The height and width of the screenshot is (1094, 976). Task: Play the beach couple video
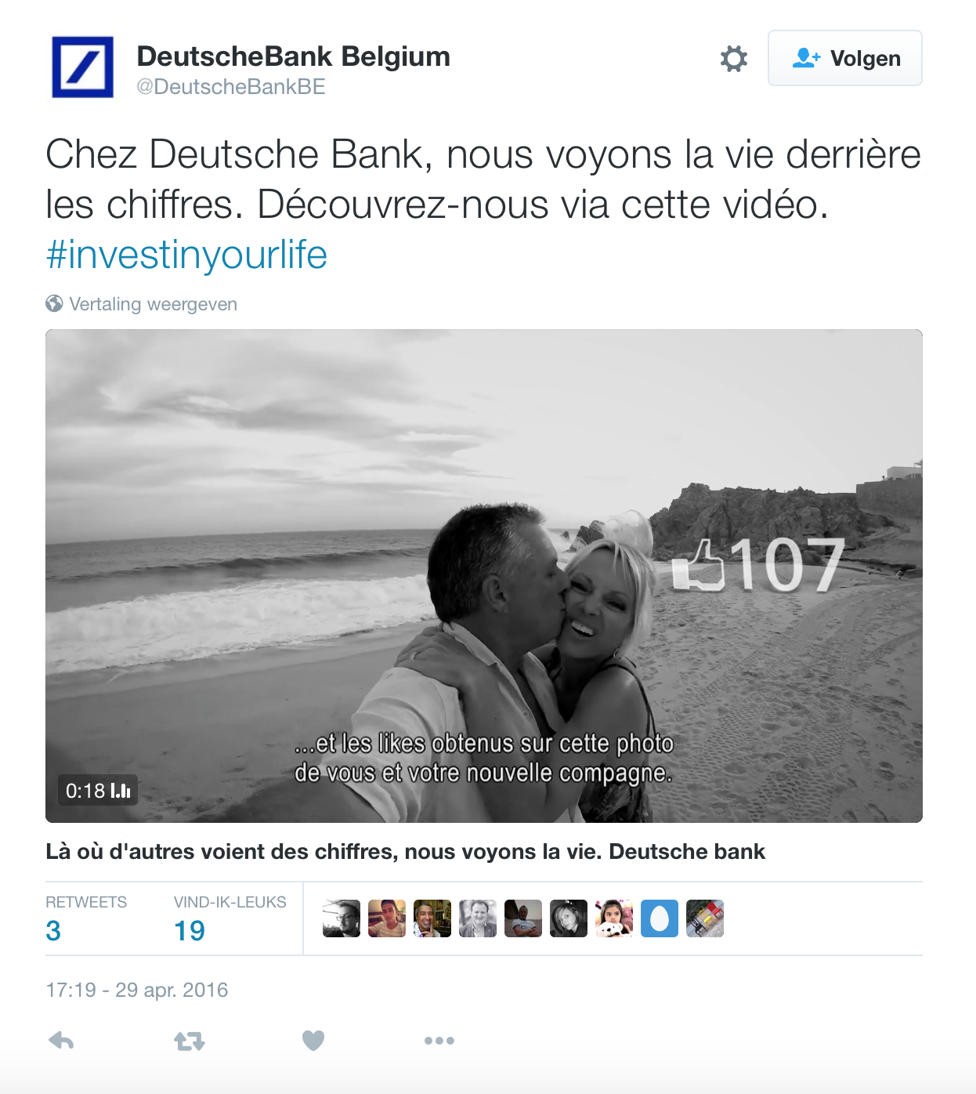pyautogui.click(x=483, y=576)
